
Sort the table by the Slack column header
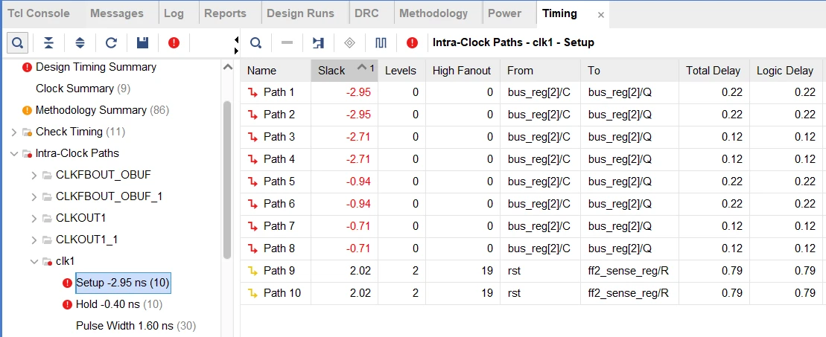332,71
